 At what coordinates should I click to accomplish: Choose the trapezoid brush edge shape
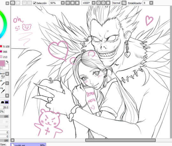coord(3,102)
